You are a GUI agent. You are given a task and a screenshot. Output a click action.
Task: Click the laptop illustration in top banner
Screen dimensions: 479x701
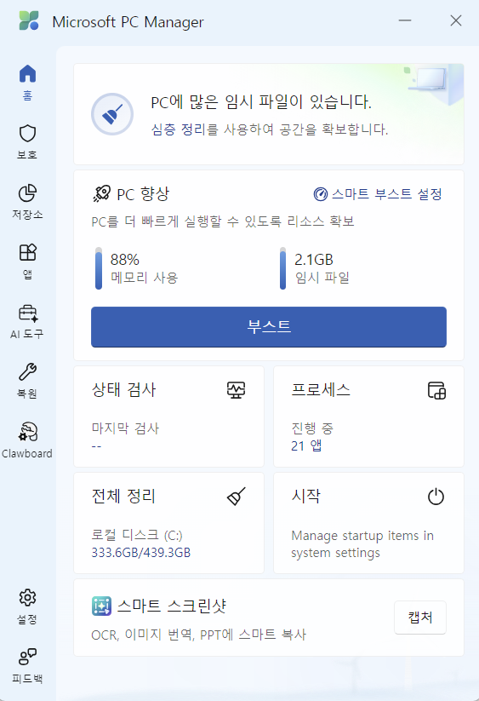point(429,79)
